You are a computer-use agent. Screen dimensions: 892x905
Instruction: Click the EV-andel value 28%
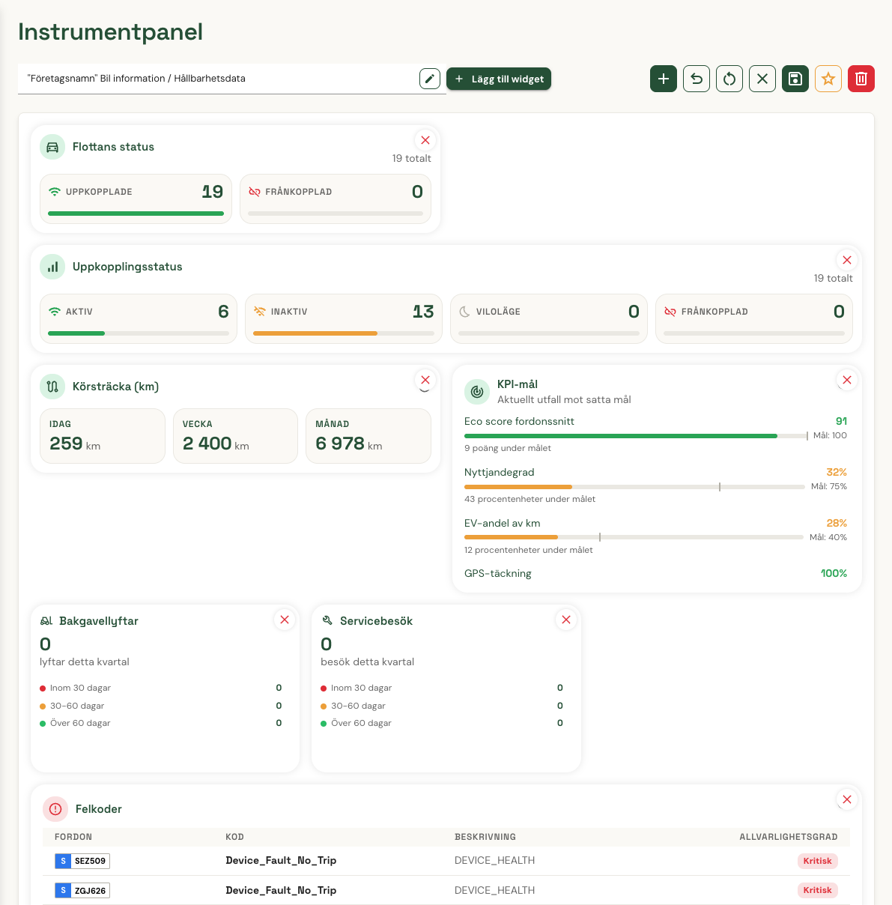pyautogui.click(x=837, y=523)
